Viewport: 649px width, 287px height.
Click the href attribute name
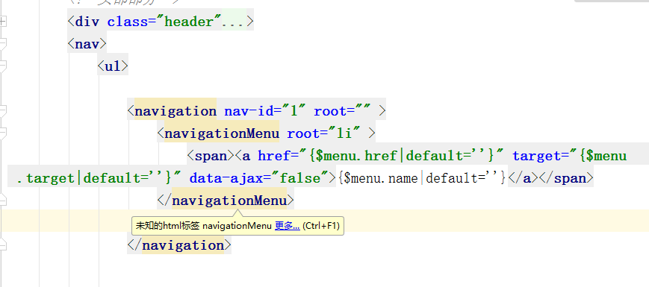point(274,156)
